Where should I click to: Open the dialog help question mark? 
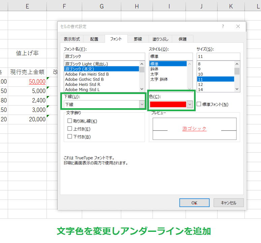(223, 26)
